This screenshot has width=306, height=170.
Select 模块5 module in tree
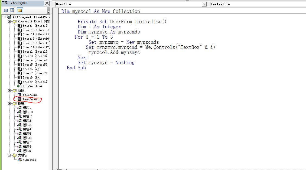[x=27, y=133]
